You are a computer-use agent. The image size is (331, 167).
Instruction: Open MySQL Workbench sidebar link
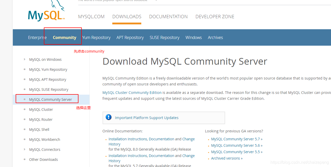45,140
